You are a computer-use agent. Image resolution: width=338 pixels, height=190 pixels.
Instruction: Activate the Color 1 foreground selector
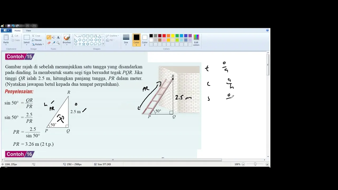(x=136, y=40)
